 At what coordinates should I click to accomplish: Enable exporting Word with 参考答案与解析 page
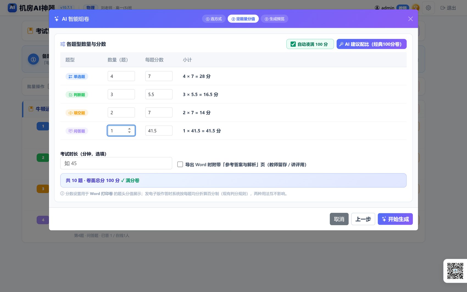click(180, 164)
